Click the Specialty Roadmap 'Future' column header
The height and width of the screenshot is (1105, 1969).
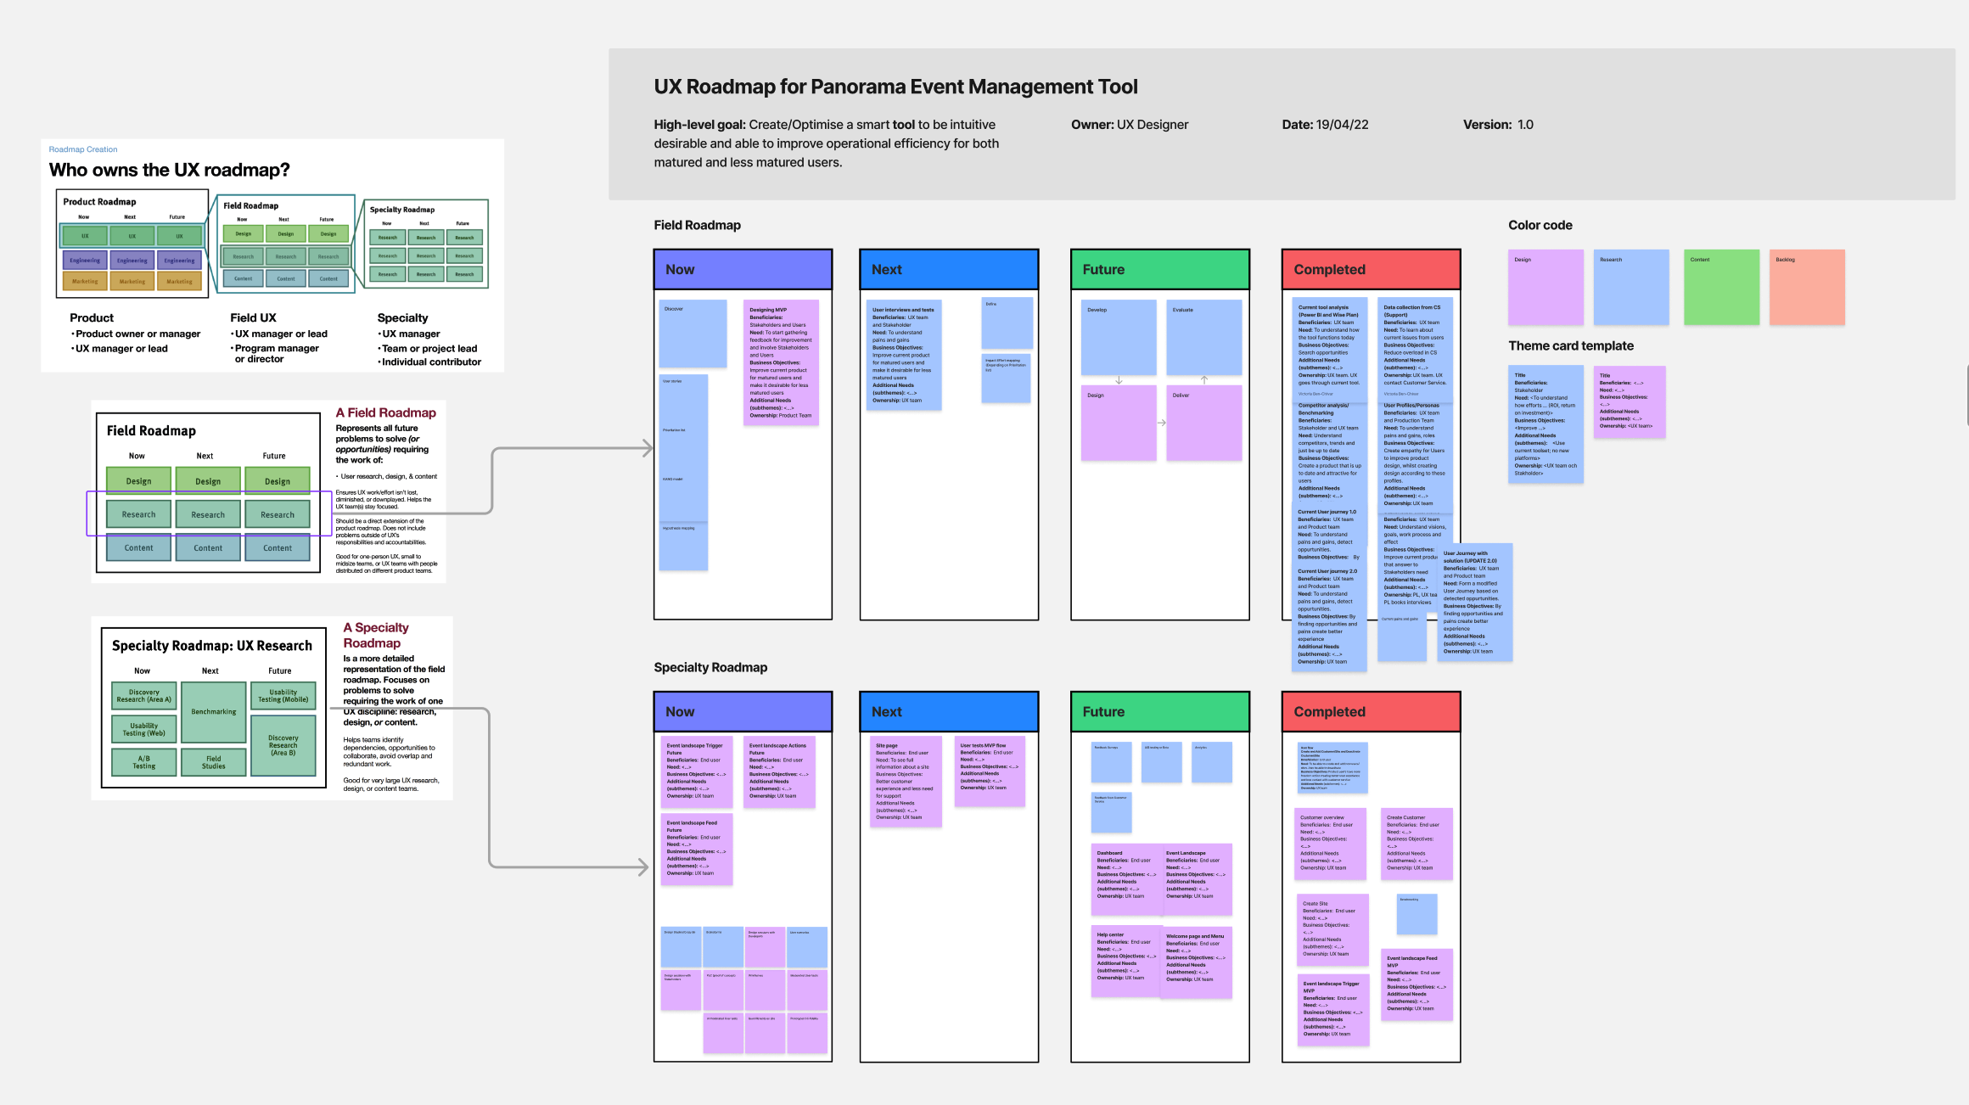1160,711
